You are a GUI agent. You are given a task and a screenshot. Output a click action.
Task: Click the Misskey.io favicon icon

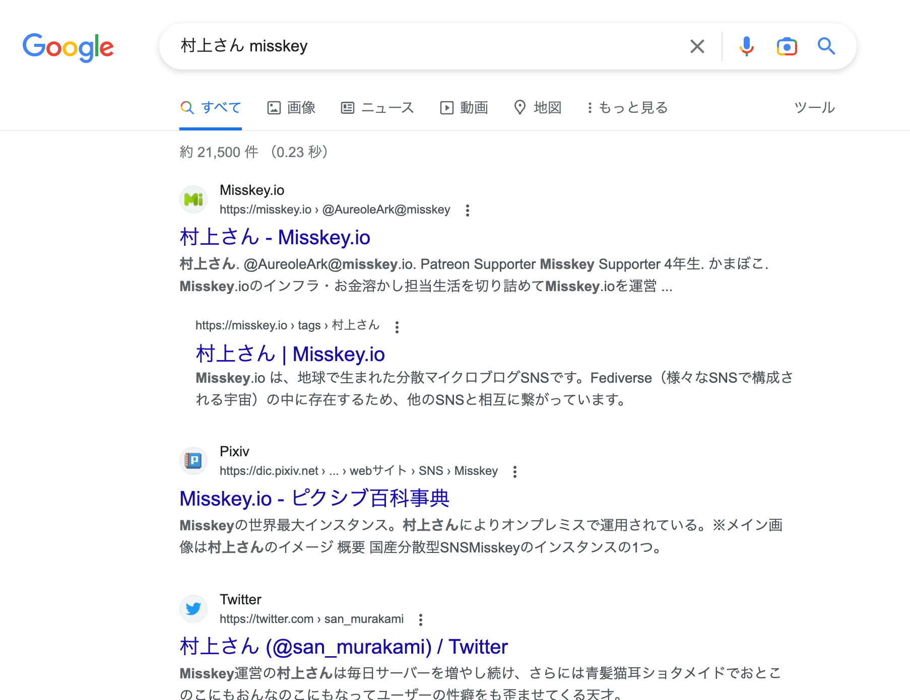click(193, 199)
